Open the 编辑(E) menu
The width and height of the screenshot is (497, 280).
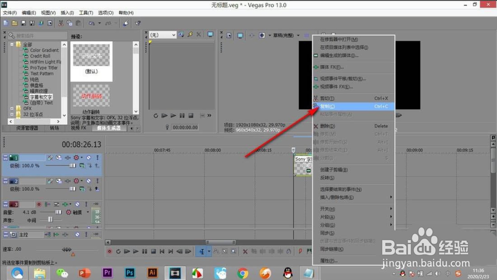(29, 13)
